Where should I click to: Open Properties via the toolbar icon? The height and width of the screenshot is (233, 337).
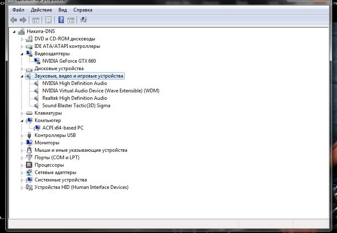pos(48,20)
